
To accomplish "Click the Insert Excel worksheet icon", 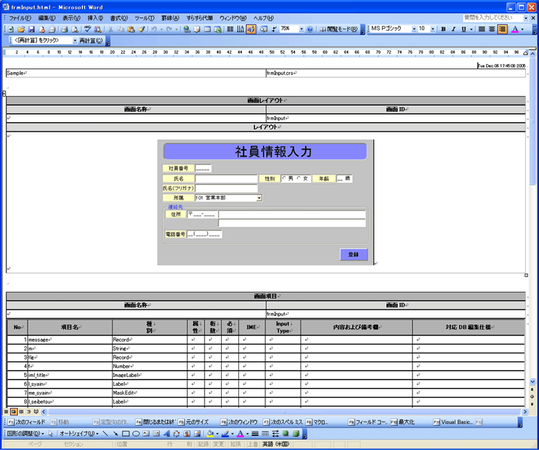I will coord(218,30).
